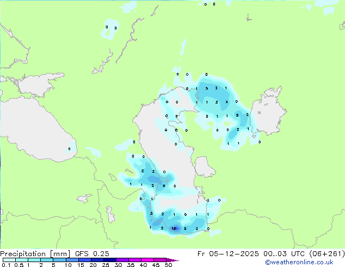The image size is (345, 267).
Task: Click the '15' legend scale label
Action: point(81,265)
